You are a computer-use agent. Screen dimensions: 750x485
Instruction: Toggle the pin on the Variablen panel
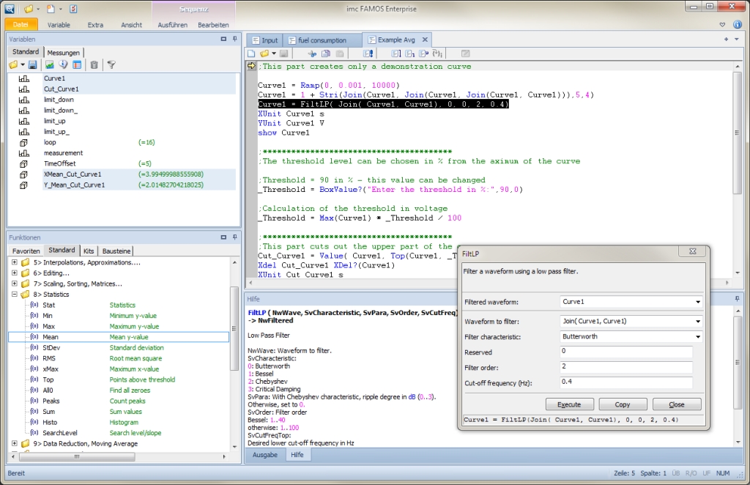(x=234, y=39)
